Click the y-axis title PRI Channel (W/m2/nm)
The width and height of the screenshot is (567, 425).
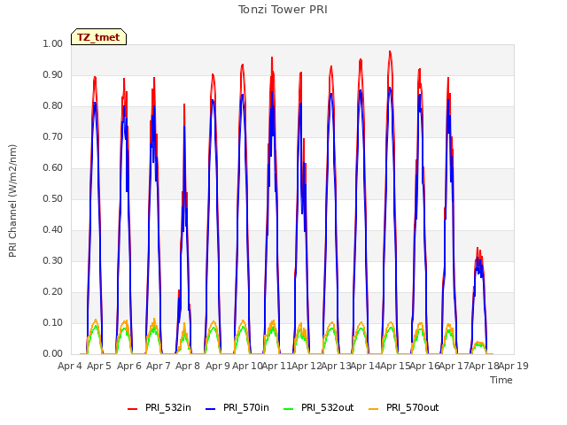coord(12,201)
